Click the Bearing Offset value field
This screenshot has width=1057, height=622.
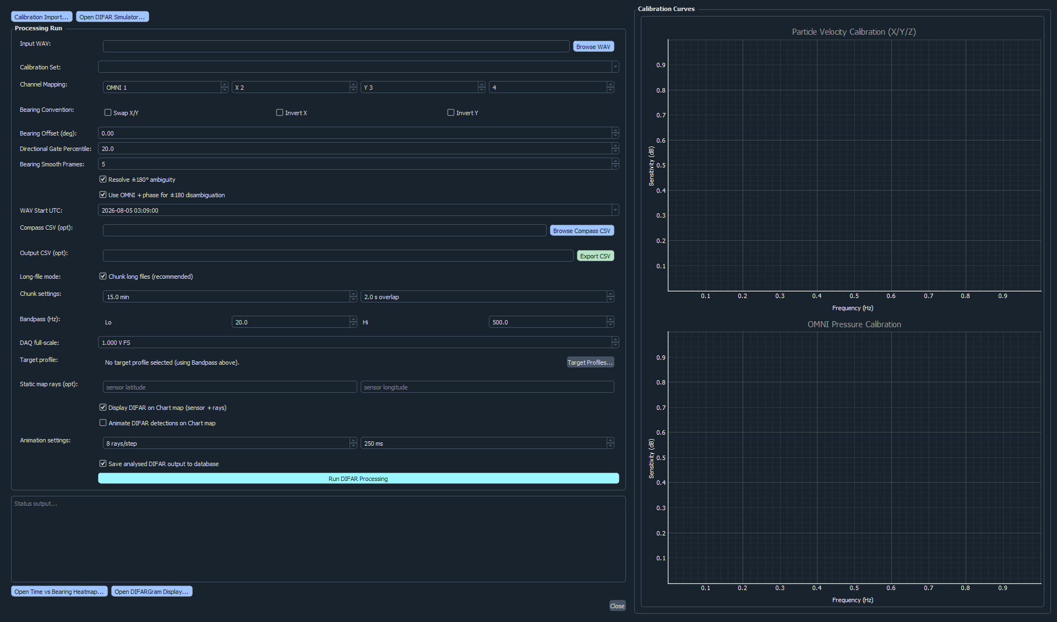(358, 133)
